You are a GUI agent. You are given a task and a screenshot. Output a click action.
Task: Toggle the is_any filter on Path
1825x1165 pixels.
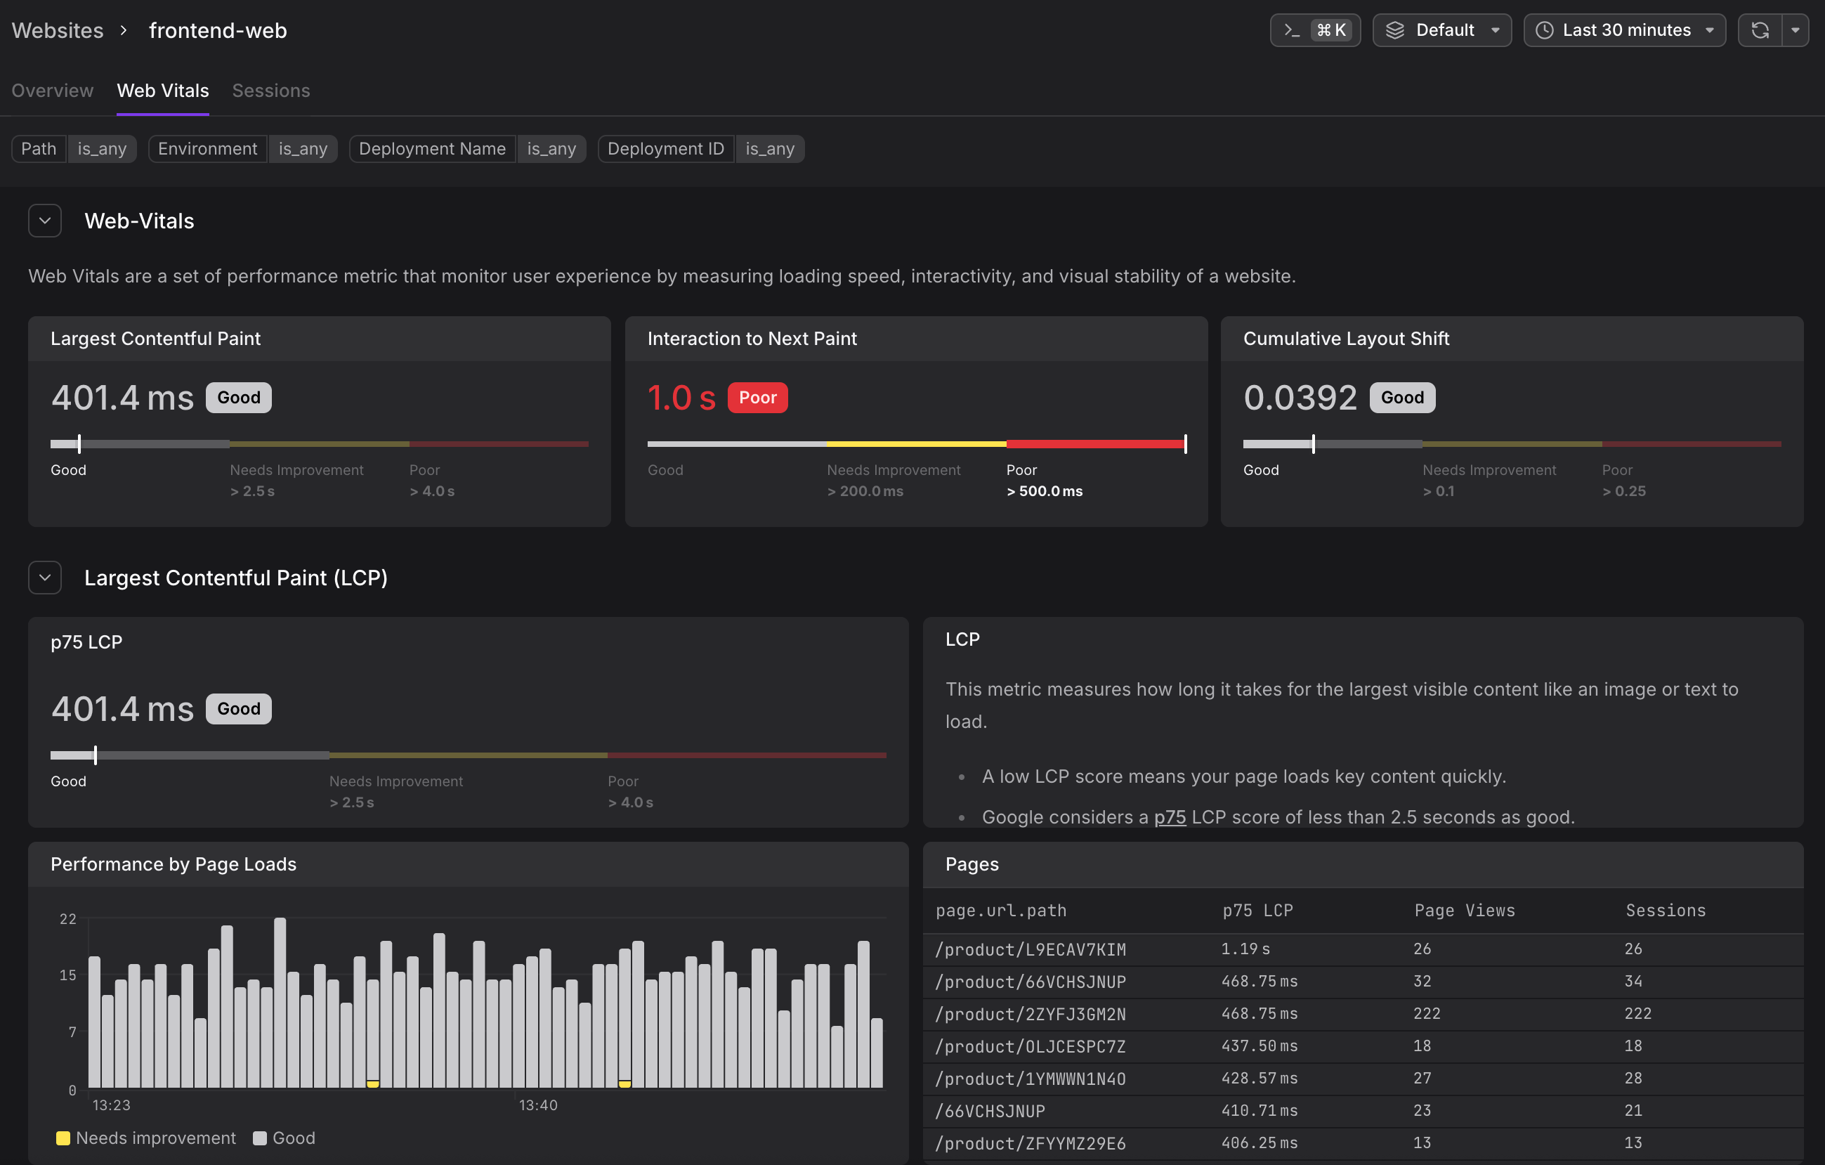103,148
